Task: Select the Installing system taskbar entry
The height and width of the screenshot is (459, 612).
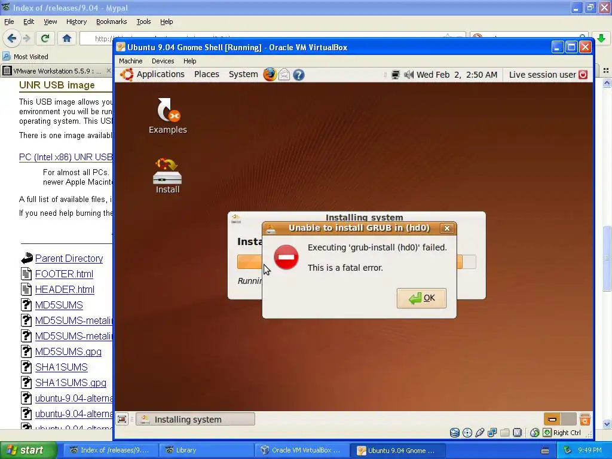Action: click(x=195, y=419)
